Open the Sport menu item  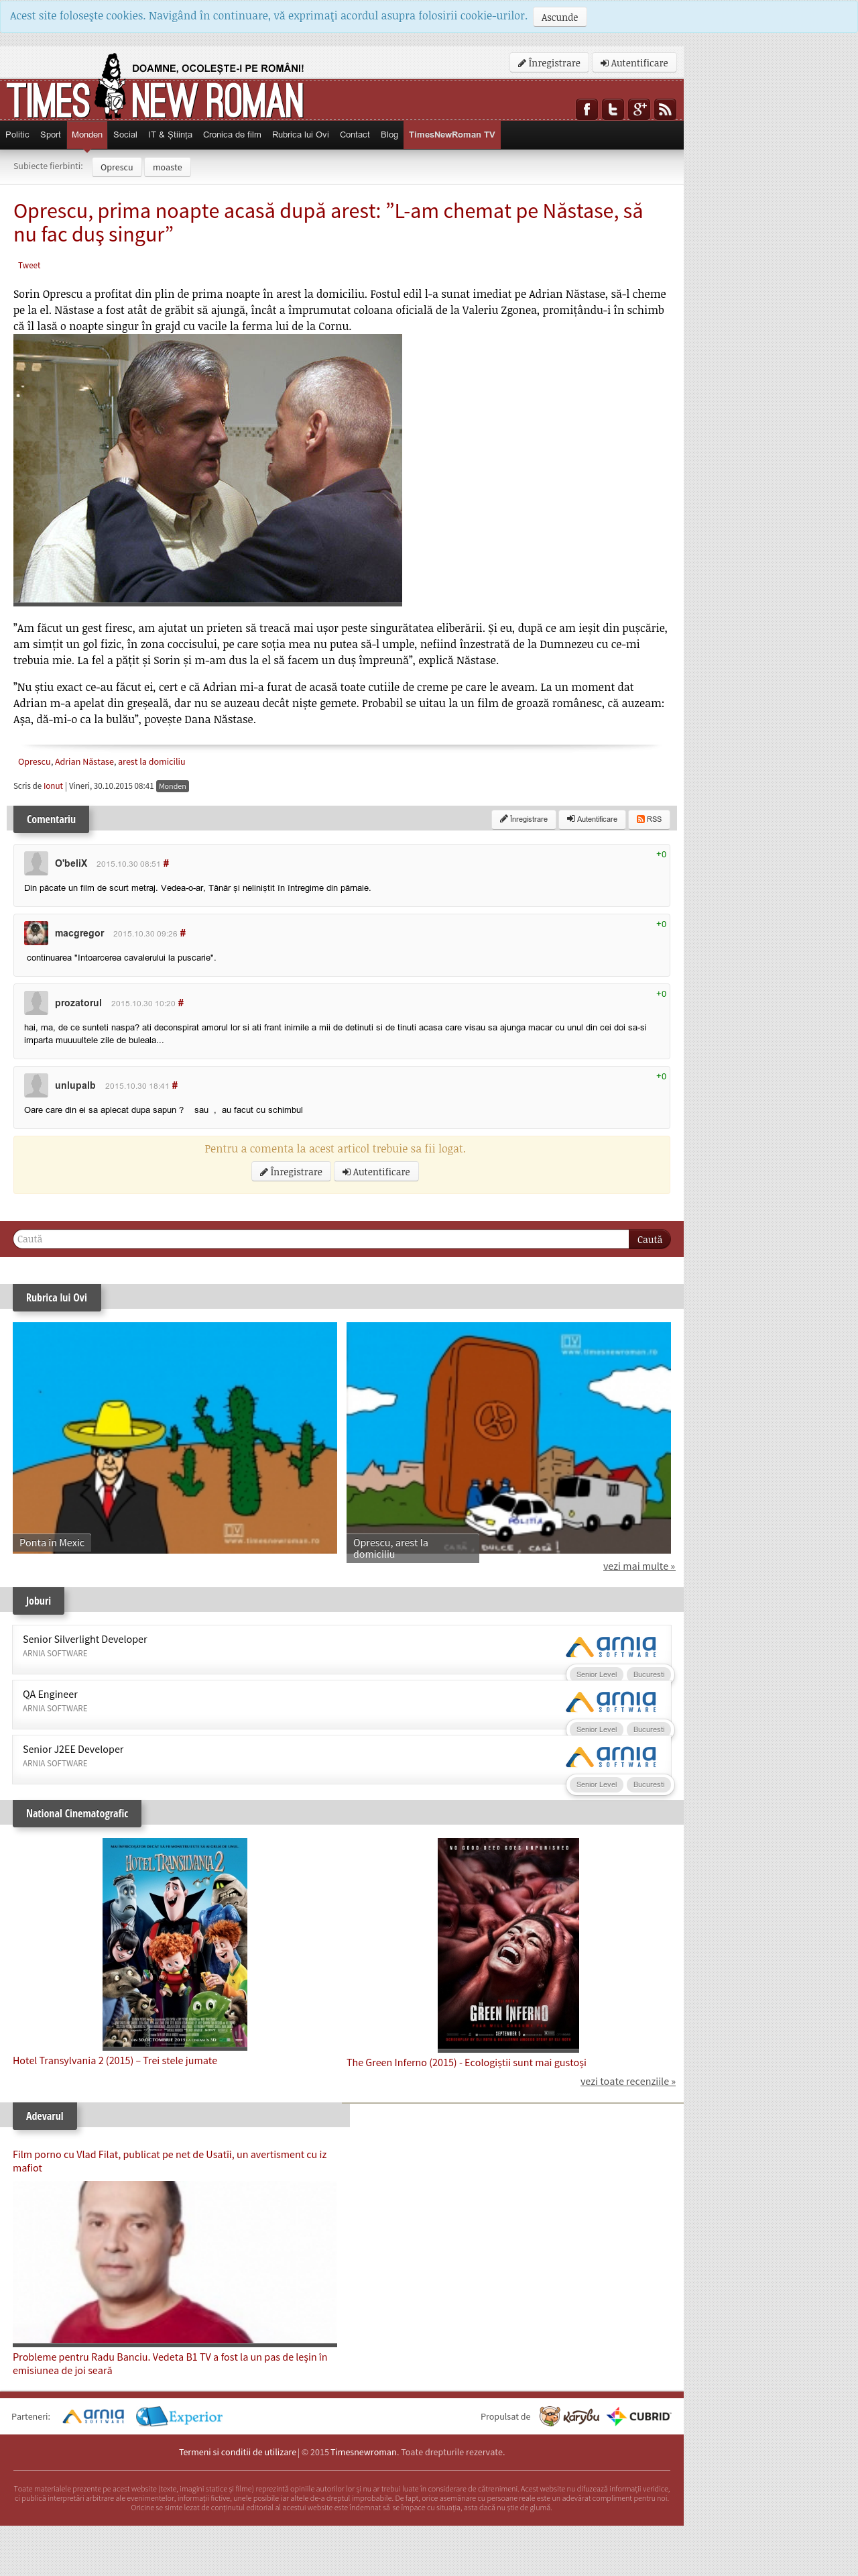pos(50,135)
